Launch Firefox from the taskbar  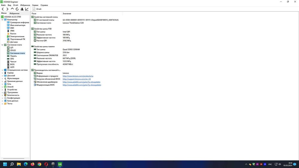[x=32, y=164]
